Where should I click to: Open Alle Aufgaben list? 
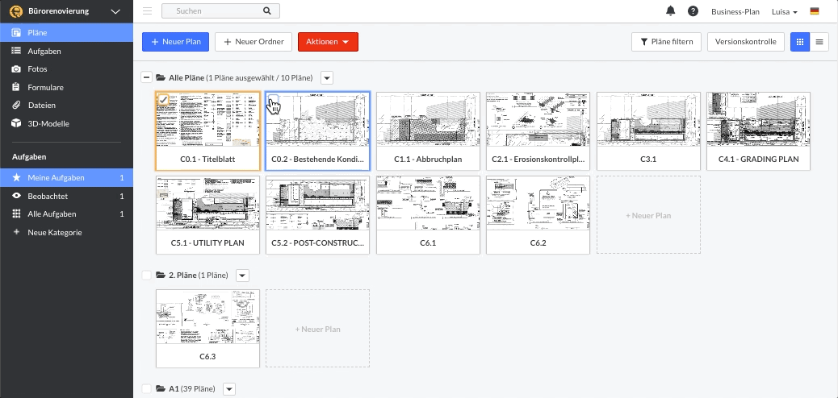click(x=66, y=214)
